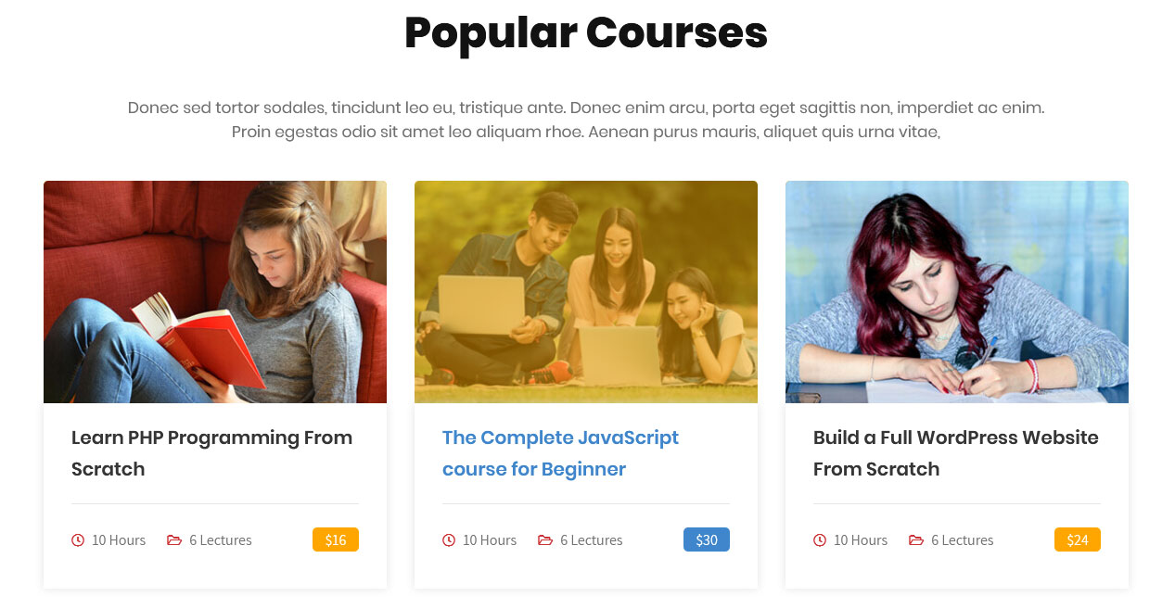Select the students with laptops thumbnail
This screenshot has width=1175, height=609.
(x=586, y=292)
